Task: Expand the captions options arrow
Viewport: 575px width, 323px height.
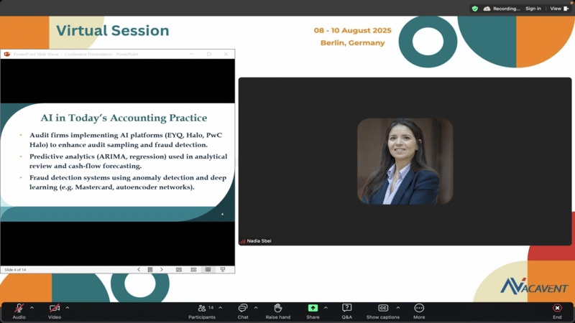Action: coord(397,307)
